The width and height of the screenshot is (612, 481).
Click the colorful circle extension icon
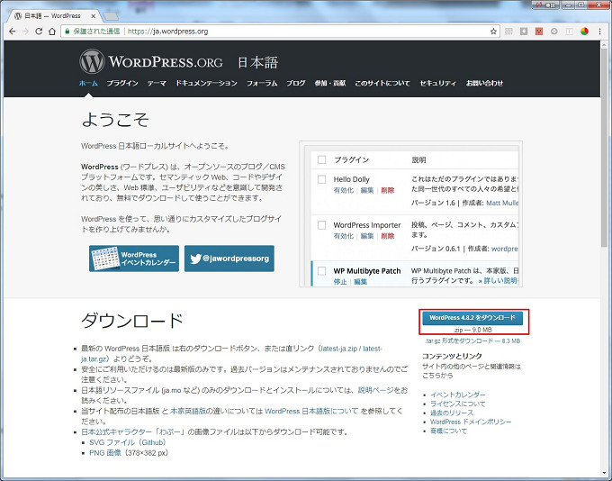(584, 32)
